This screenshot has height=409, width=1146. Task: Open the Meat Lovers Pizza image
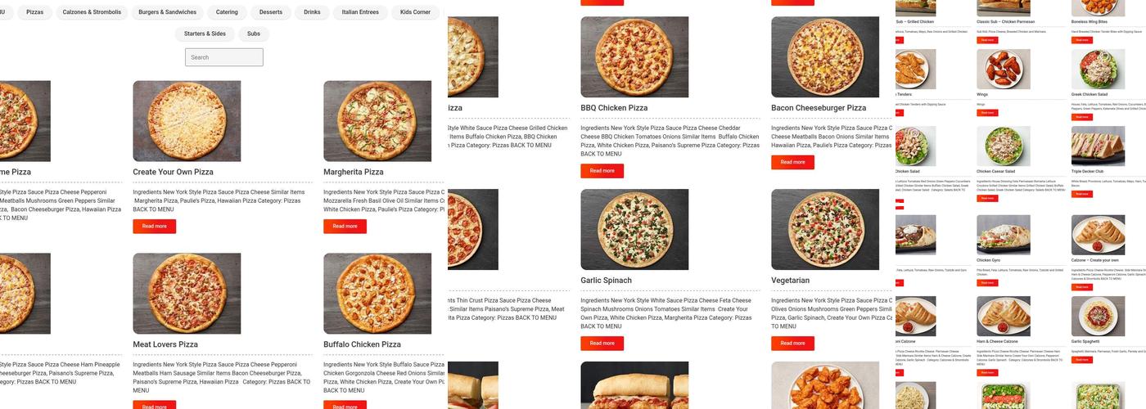point(187,294)
